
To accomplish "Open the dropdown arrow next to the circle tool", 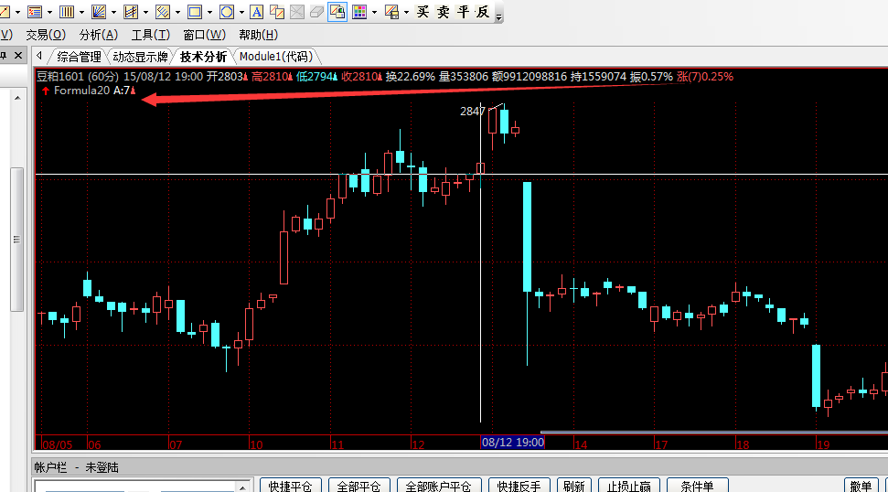I will pos(241,13).
